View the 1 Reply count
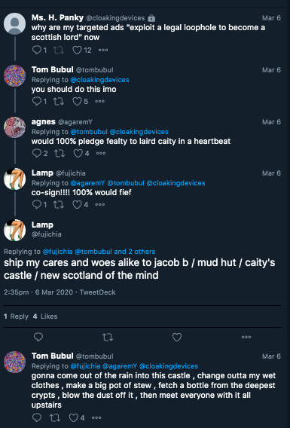This screenshot has height=428, width=290. click(x=16, y=316)
